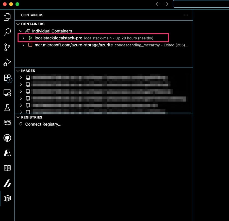Click the stopped icon of azurite container
Screen dimensions: 229x221
pos(30,45)
